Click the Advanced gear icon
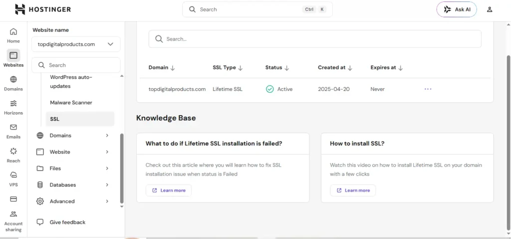511x239 pixels. coord(40,201)
